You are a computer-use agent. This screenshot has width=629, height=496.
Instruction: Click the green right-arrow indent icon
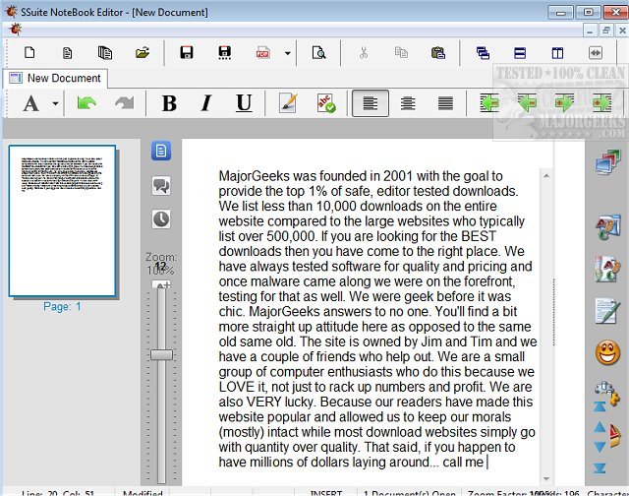coord(564,103)
